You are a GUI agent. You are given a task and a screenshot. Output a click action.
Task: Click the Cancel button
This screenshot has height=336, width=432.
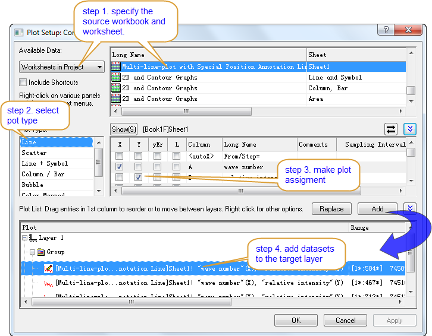coord(345,321)
